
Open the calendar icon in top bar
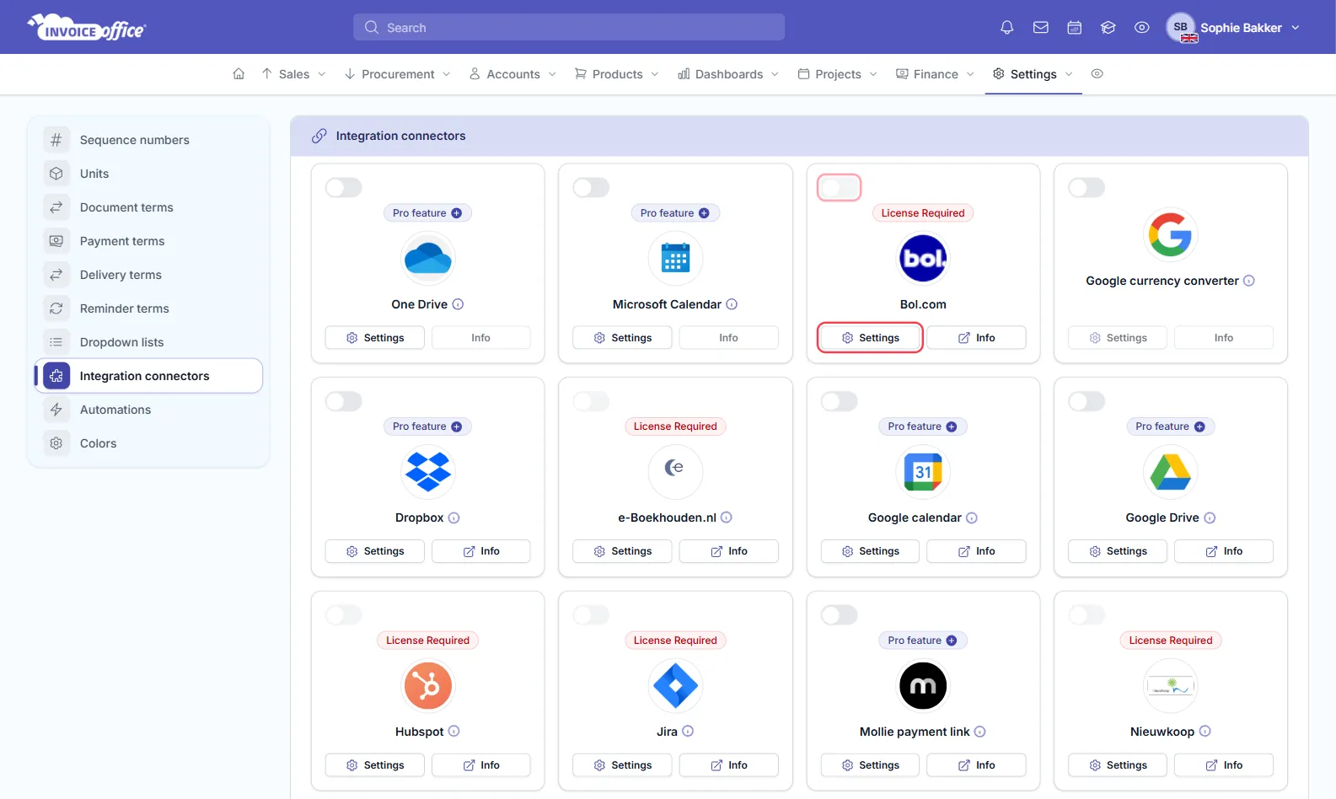point(1075,28)
